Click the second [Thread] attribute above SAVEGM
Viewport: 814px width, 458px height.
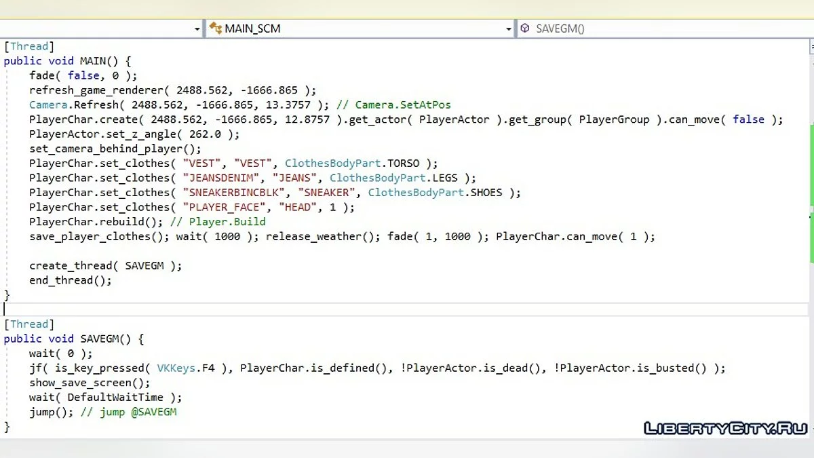point(28,324)
